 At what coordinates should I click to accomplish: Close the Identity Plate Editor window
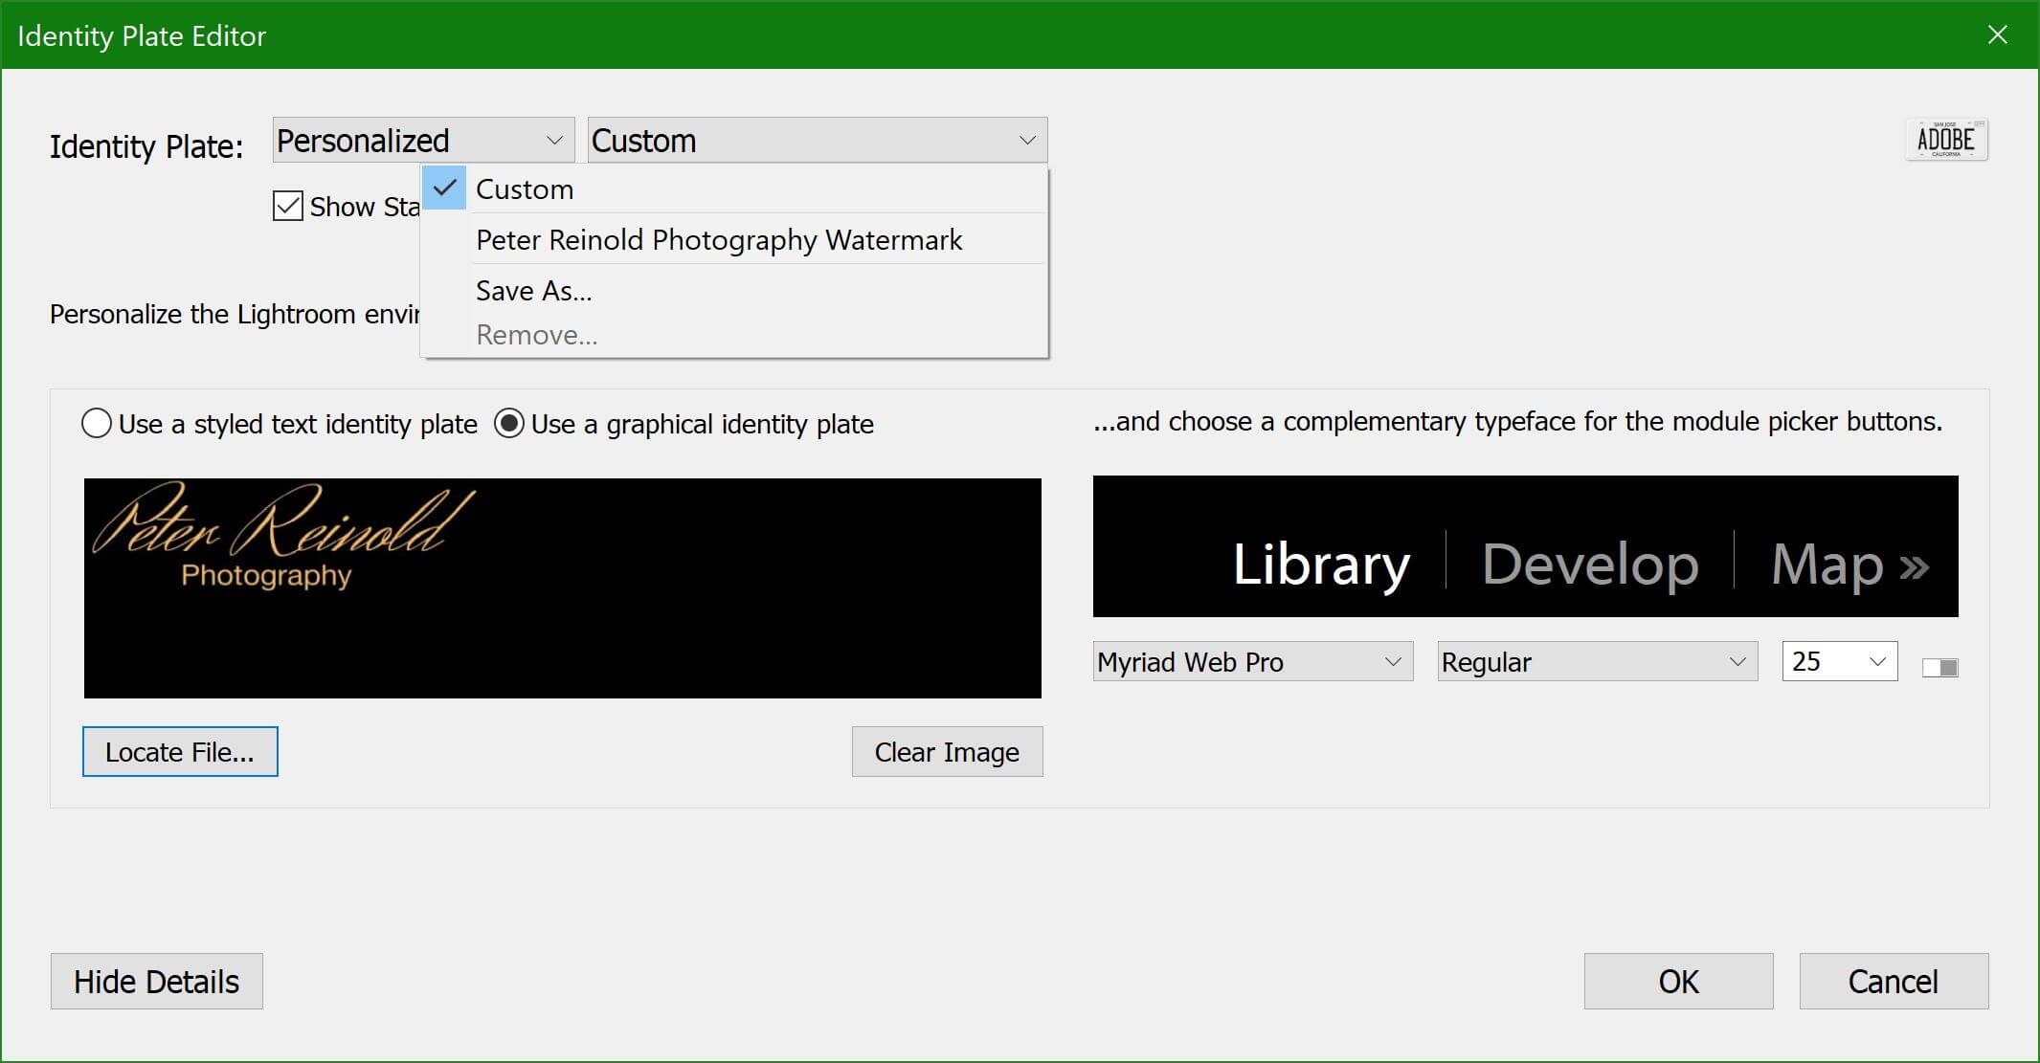point(1997,35)
